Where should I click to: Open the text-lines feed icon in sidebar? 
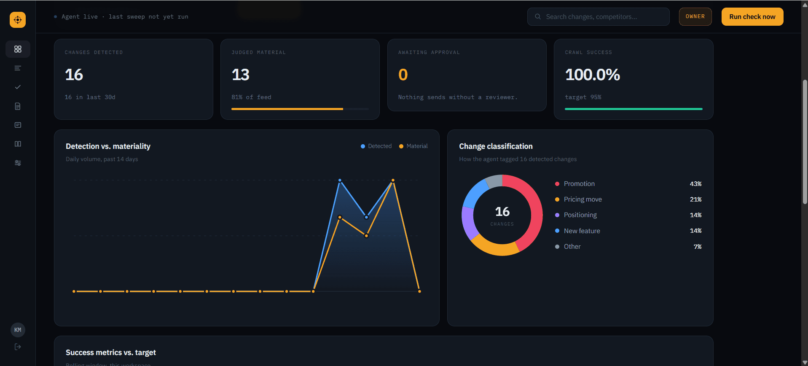coord(18,68)
